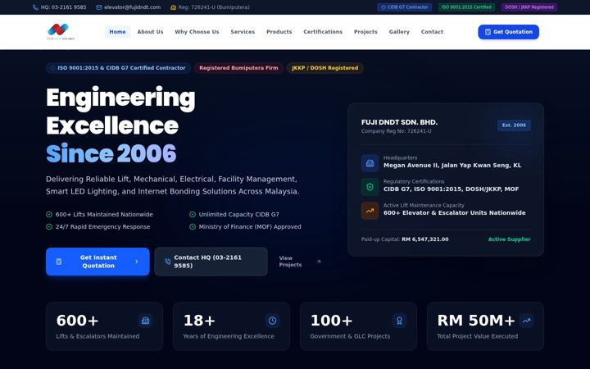The height and width of the screenshot is (369, 590).
Task: Click 600+ Elevator & Escalator Units Nationwide
Action: [455, 212]
